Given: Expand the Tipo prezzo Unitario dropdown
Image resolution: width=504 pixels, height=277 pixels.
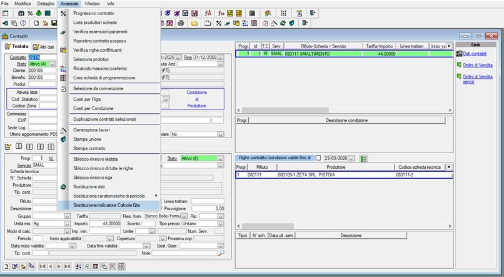Looking at the screenshot, I should pos(221,223).
